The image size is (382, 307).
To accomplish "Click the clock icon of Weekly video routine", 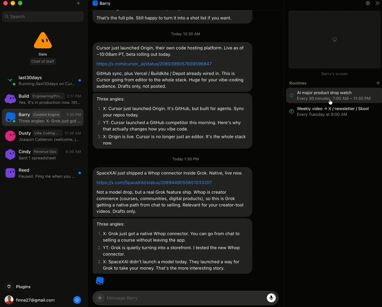I will coord(292,111).
